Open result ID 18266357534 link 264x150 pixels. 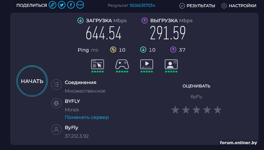(142, 5)
